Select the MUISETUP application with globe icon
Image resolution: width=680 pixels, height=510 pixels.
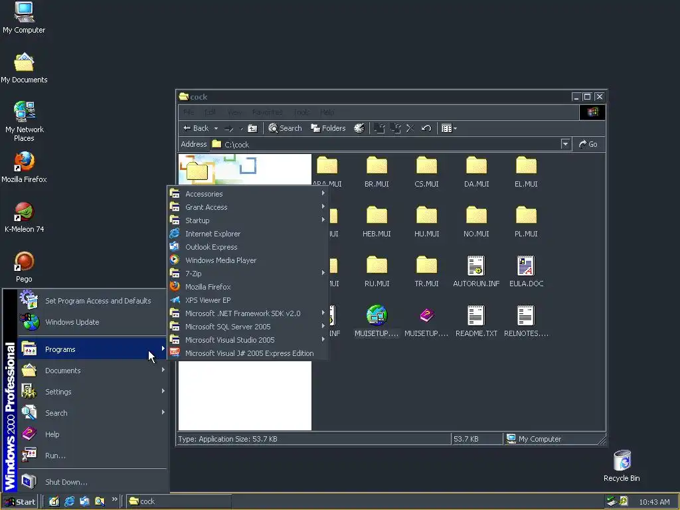[x=377, y=321]
